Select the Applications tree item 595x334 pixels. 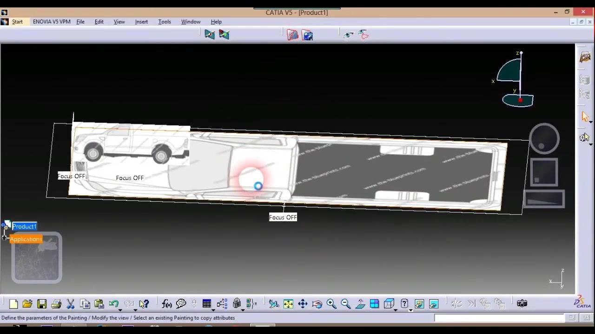point(26,239)
